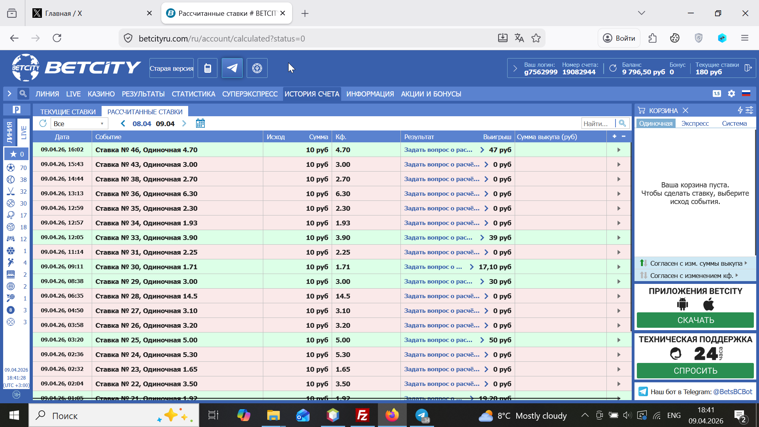Open the Telegram icon in Betcity header

click(232, 68)
